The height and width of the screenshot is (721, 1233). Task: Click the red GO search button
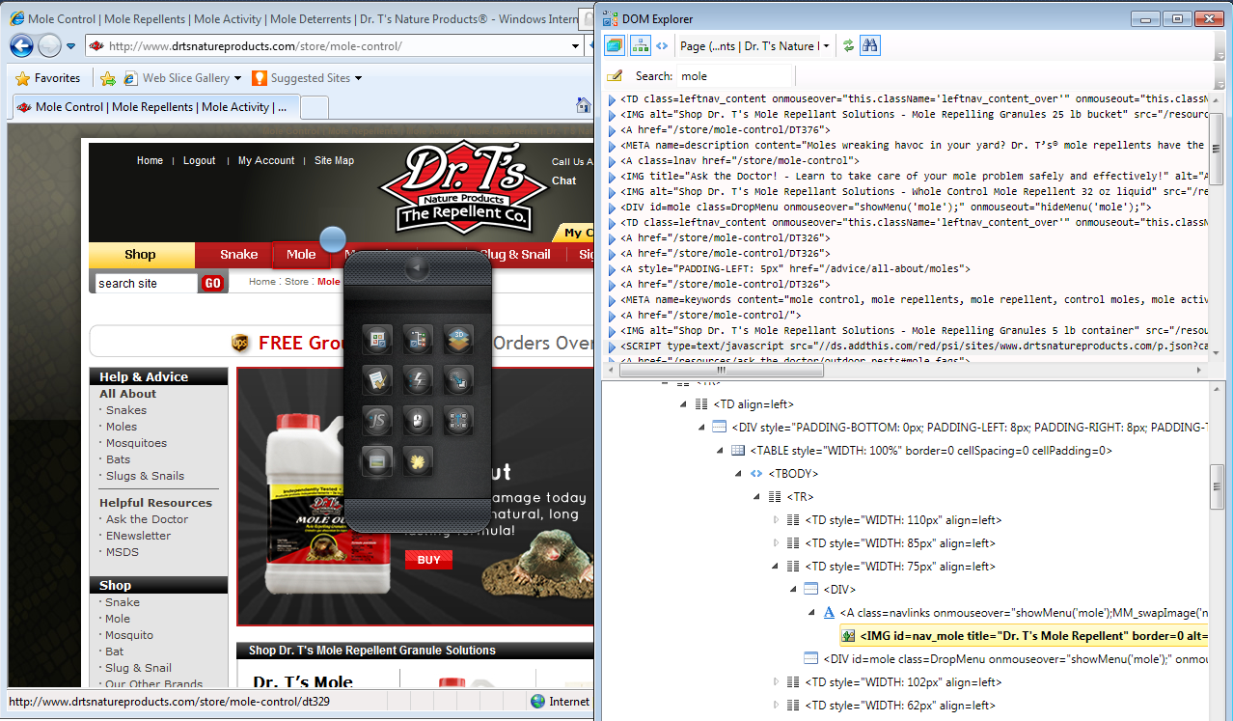pyautogui.click(x=212, y=283)
